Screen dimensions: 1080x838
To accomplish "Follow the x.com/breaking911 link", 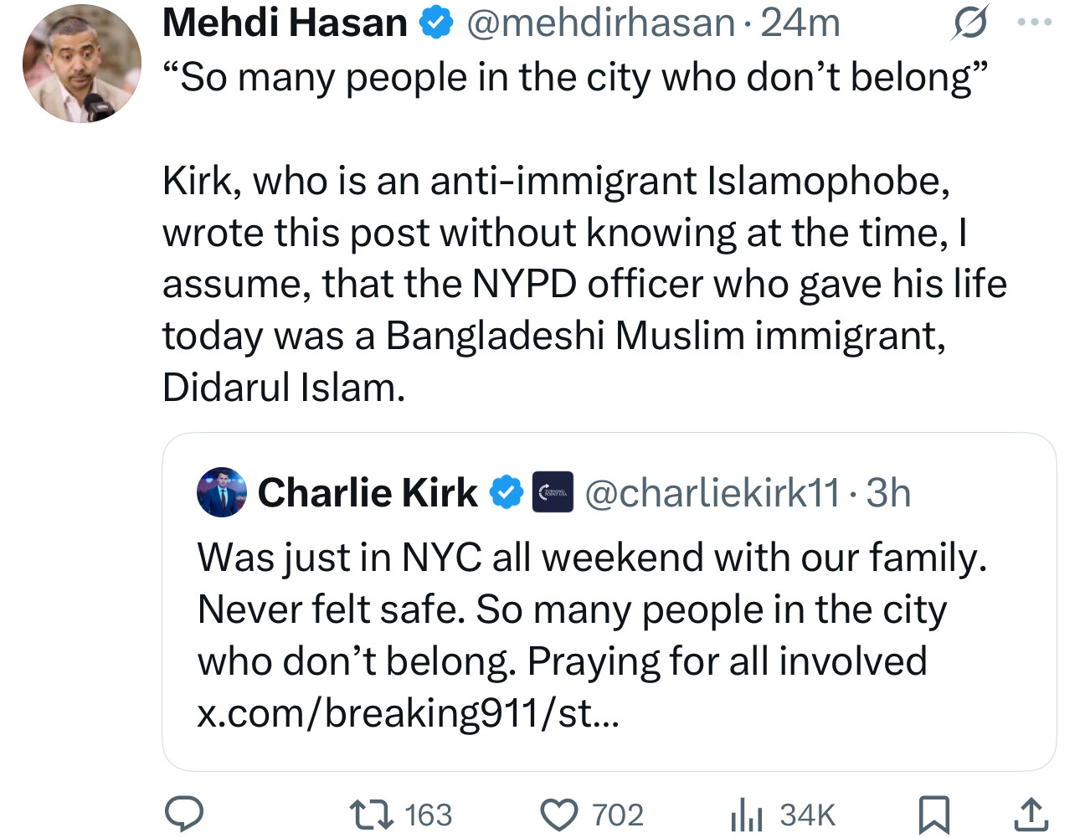I will click(408, 713).
